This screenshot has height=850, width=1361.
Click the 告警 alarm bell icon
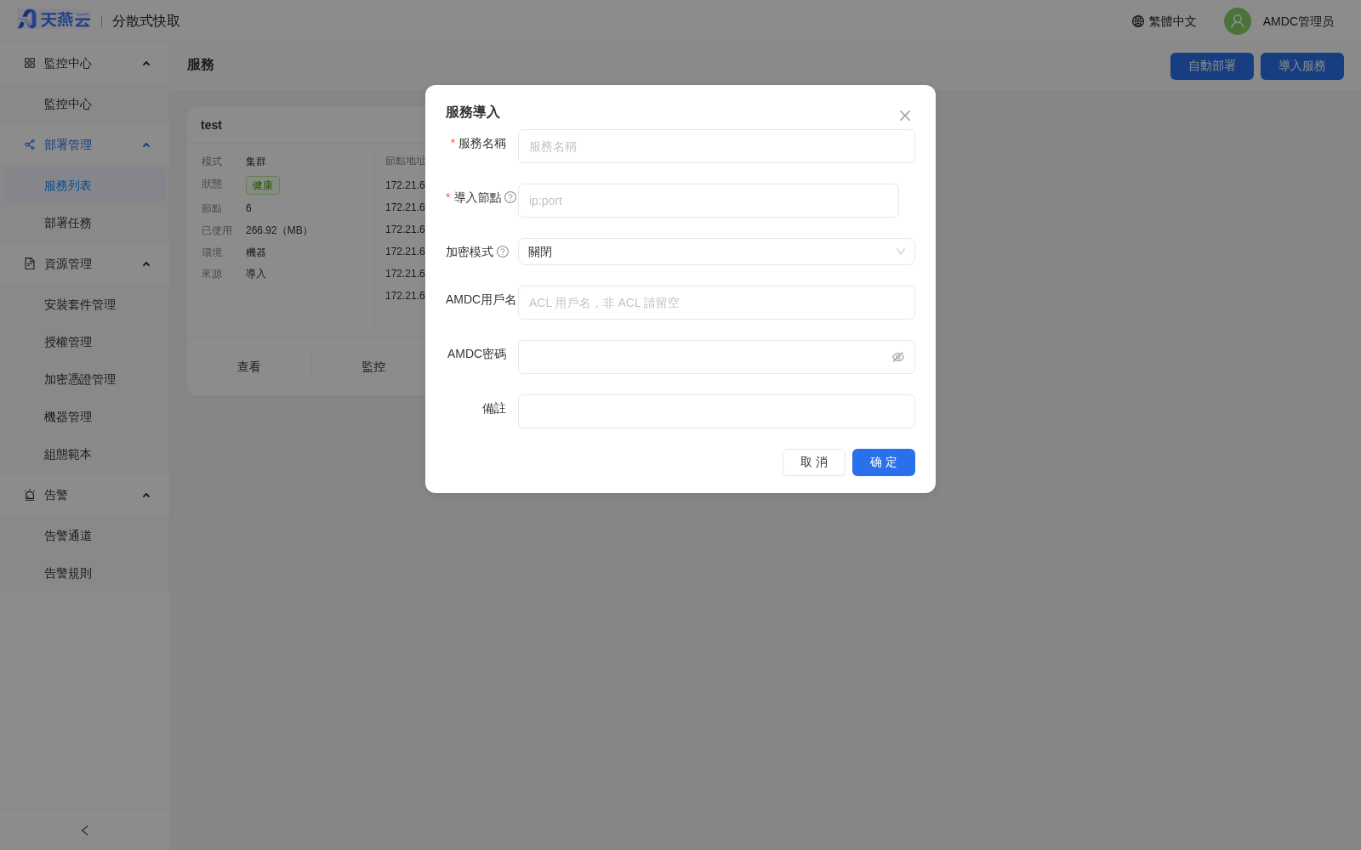pos(30,495)
